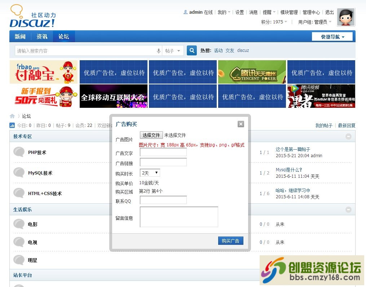This screenshot has height=287, width=366.
Task: Click the 全球移动互联网大会 ad banner
Action: pos(114,96)
